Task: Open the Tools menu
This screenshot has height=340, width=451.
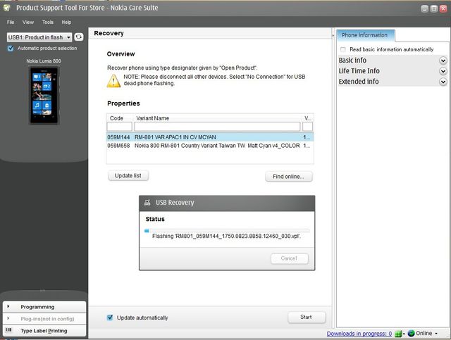Action: point(47,23)
